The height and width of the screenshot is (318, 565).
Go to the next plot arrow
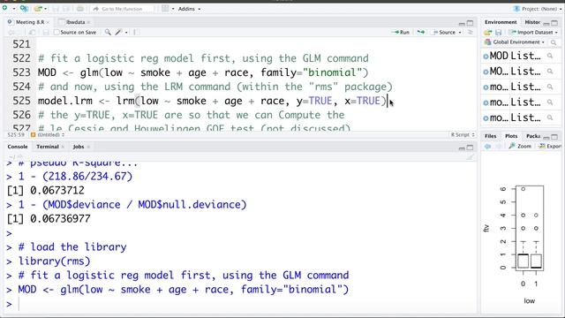[x=499, y=146]
